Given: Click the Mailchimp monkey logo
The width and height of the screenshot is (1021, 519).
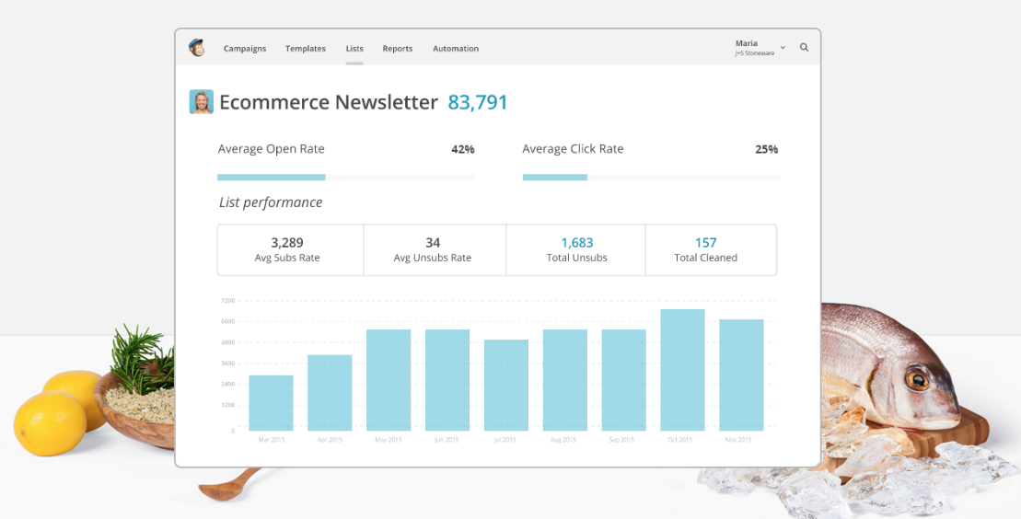Looking at the screenshot, I should click(x=197, y=48).
